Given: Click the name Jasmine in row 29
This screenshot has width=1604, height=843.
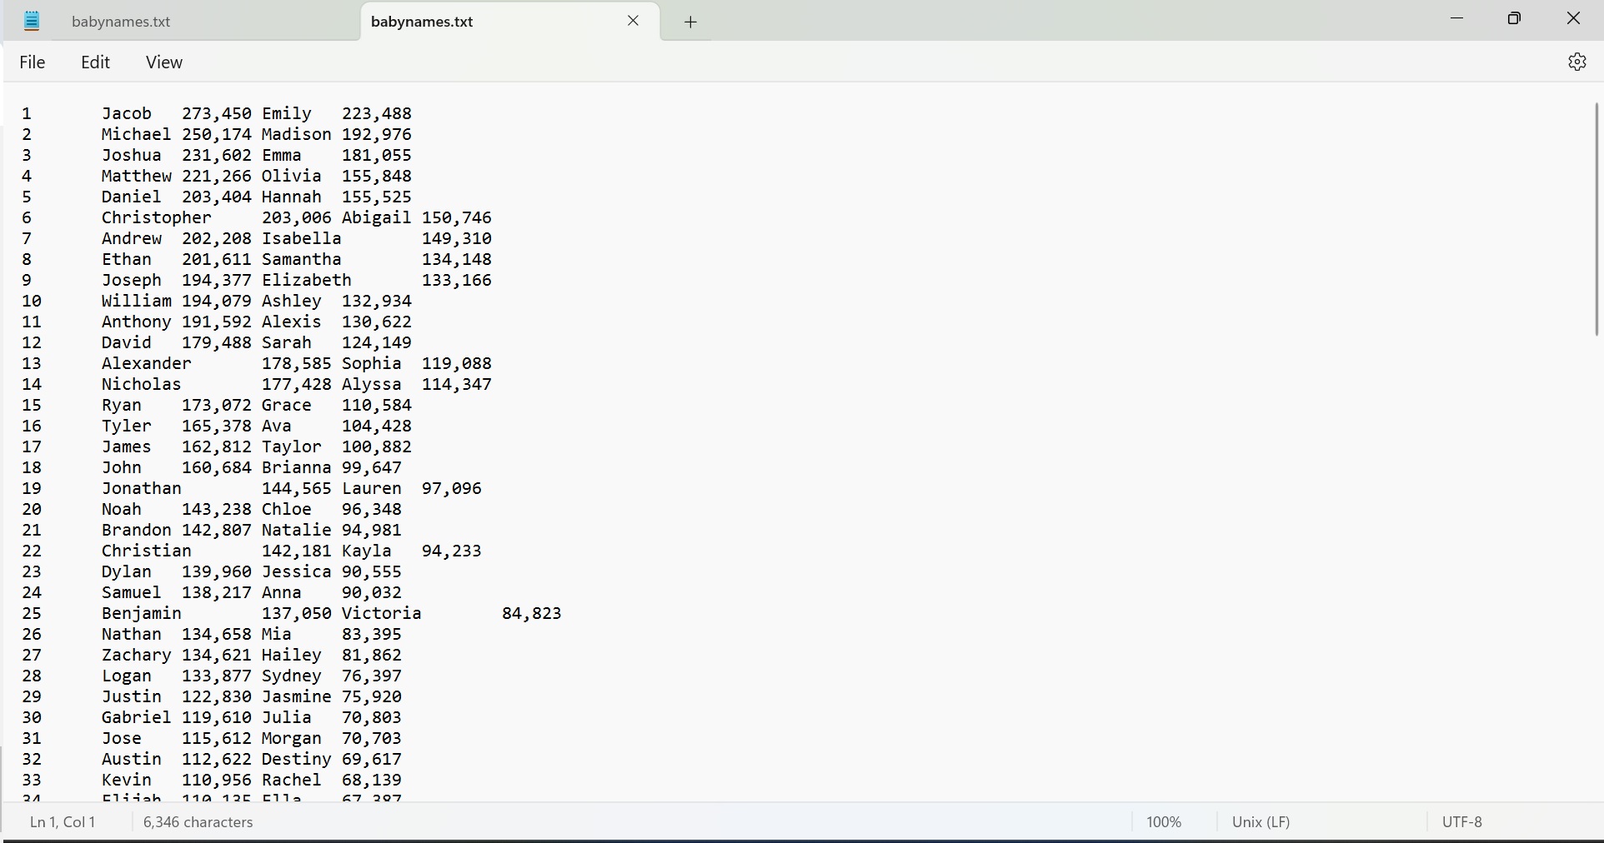Looking at the screenshot, I should point(297,696).
